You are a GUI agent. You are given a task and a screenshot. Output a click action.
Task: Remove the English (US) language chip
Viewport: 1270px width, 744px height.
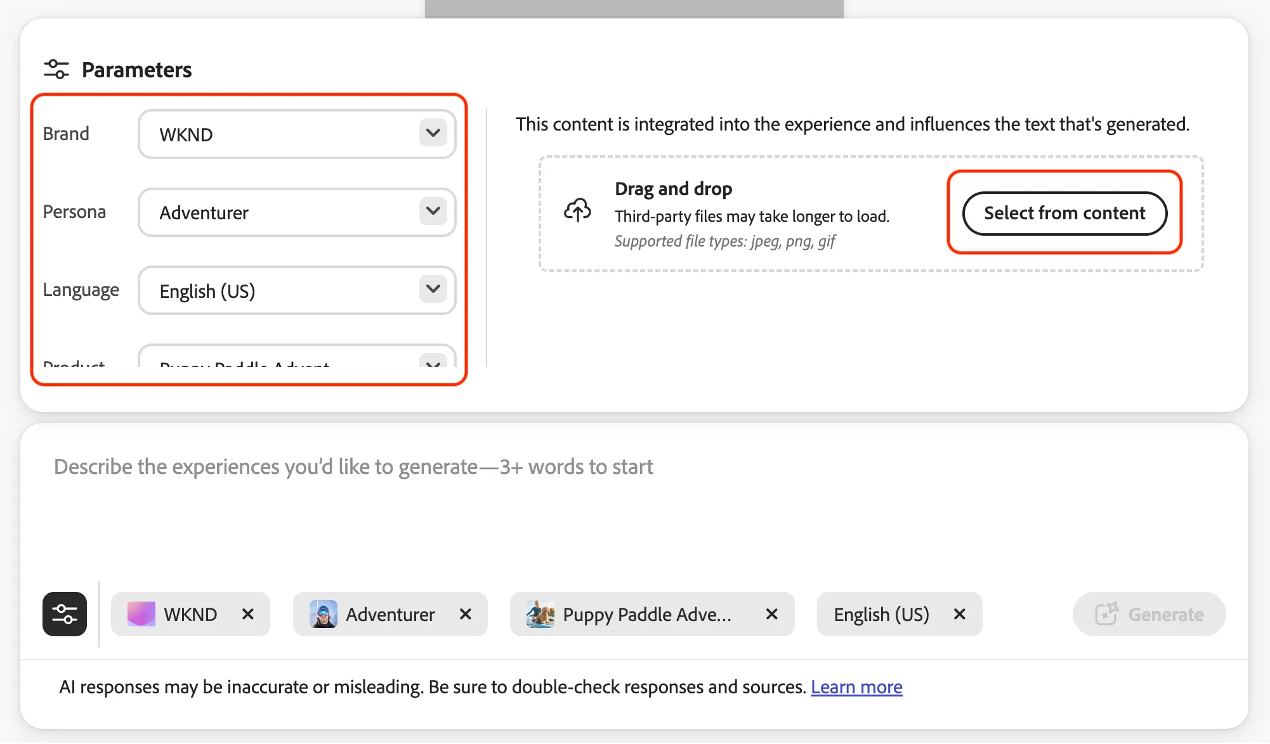(960, 614)
